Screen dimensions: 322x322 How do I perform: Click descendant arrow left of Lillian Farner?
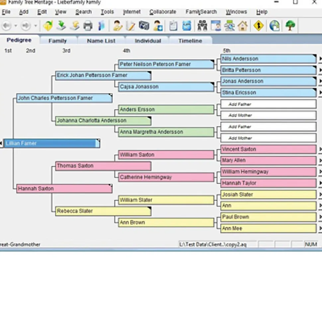(x=1, y=143)
